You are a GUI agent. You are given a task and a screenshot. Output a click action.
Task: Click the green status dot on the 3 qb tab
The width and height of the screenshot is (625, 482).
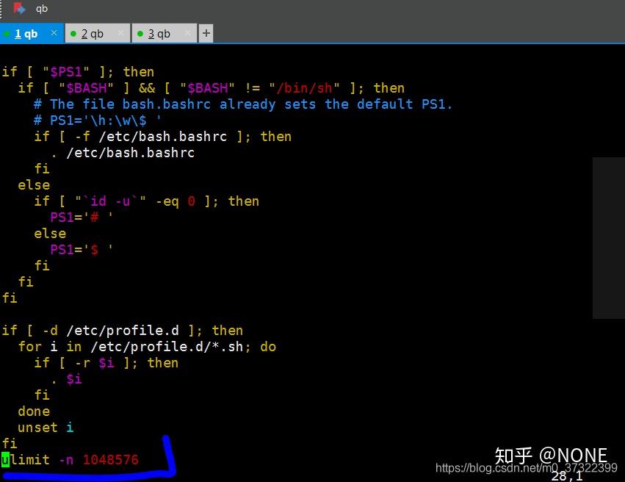[x=140, y=34]
